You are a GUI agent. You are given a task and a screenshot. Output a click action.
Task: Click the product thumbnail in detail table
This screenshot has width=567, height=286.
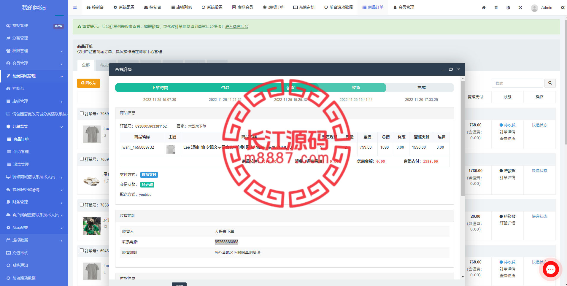171,149
